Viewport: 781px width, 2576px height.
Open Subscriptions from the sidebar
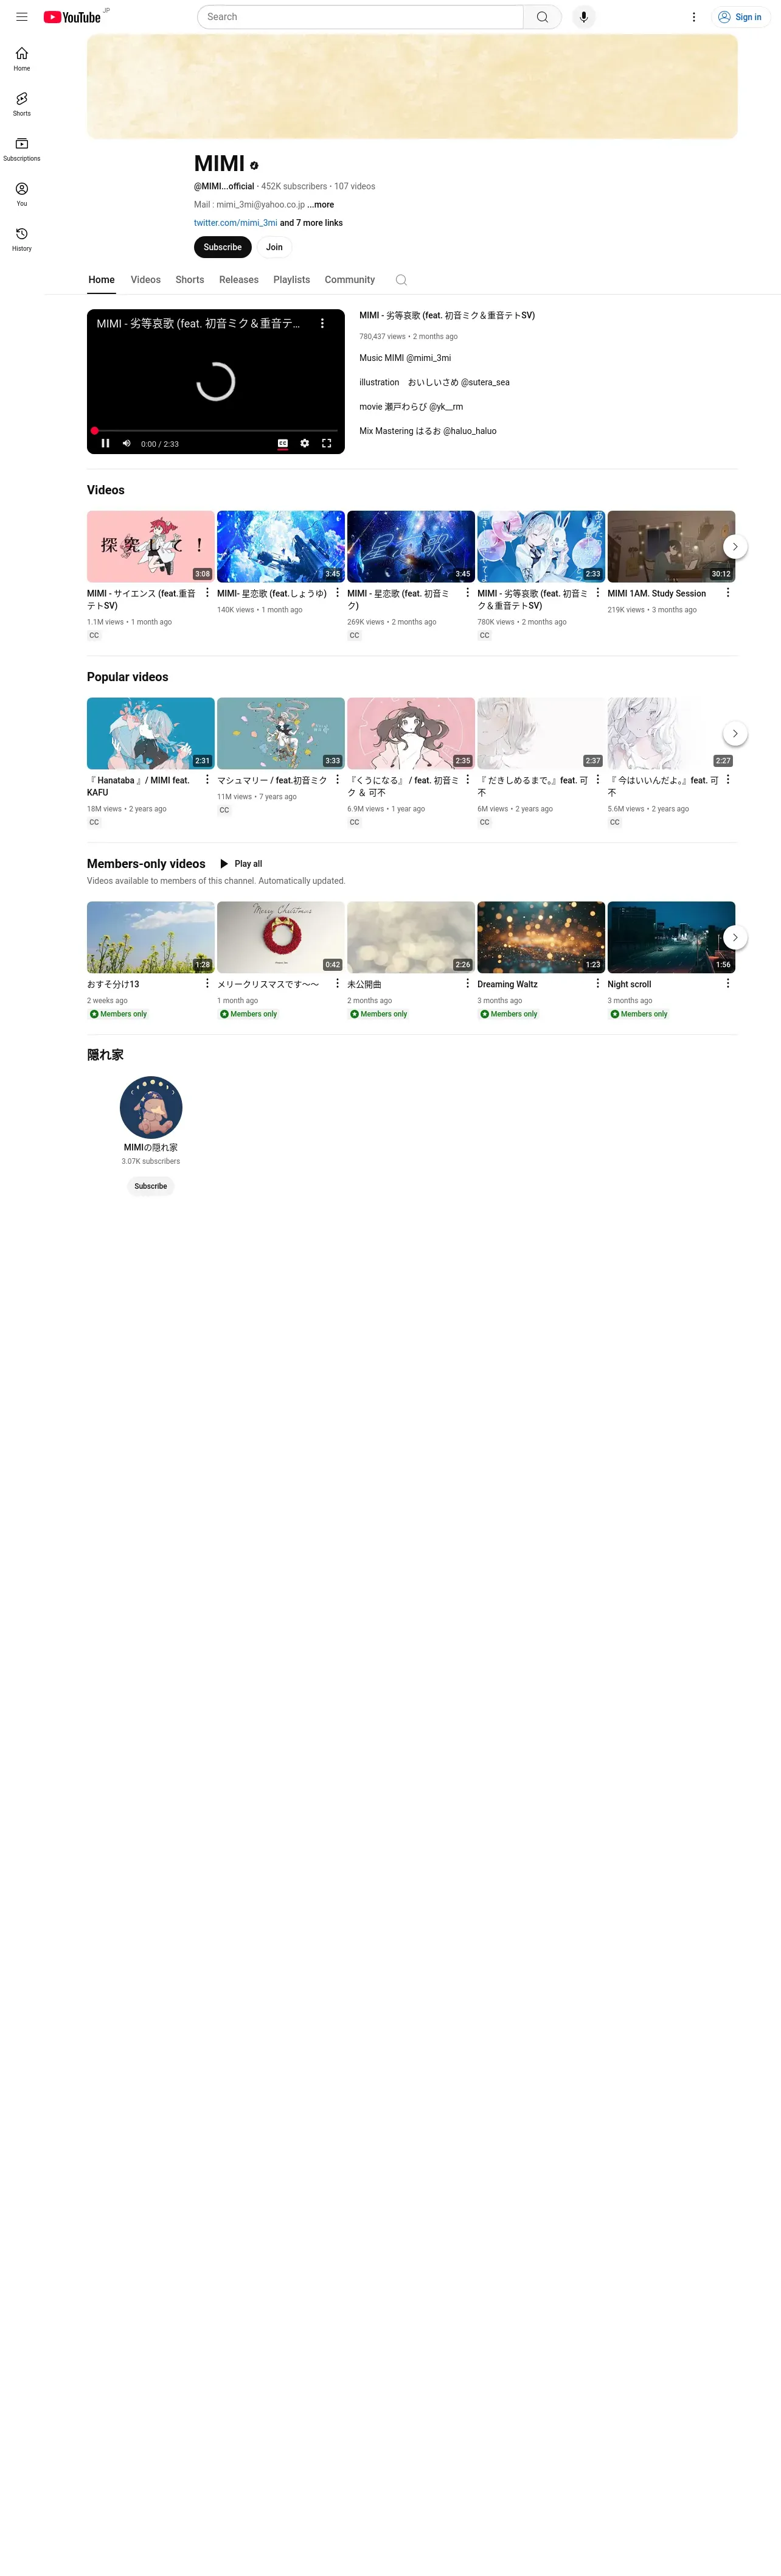coord(22,149)
